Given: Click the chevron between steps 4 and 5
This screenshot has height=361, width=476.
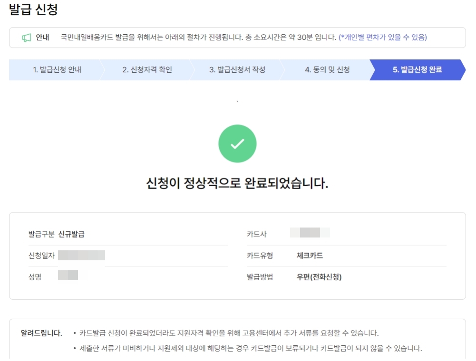Looking at the screenshot, I should [x=375, y=70].
